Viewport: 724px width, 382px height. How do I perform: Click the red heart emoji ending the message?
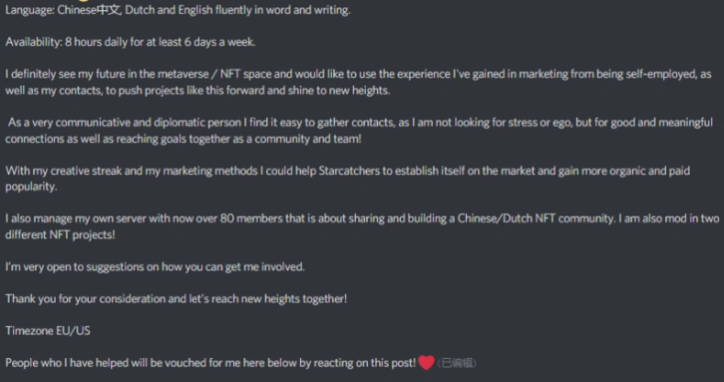click(426, 363)
